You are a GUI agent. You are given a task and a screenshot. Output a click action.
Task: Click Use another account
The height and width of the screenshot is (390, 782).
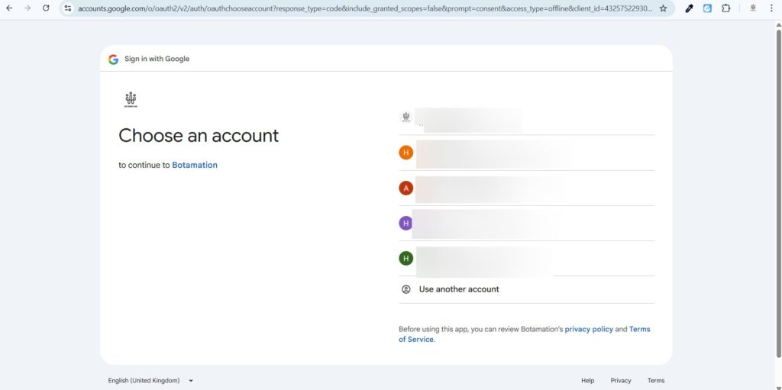click(458, 289)
